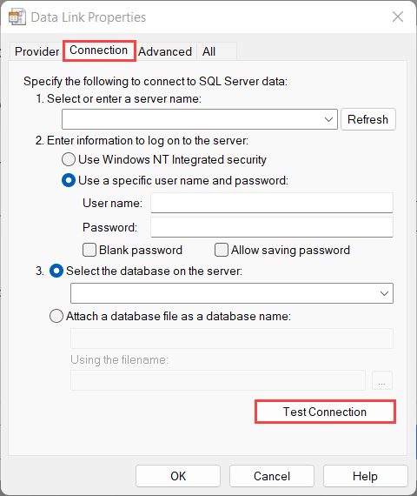Expand the server name dropdown
The width and height of the screenshot is (417, 496).
click(328, 119)
